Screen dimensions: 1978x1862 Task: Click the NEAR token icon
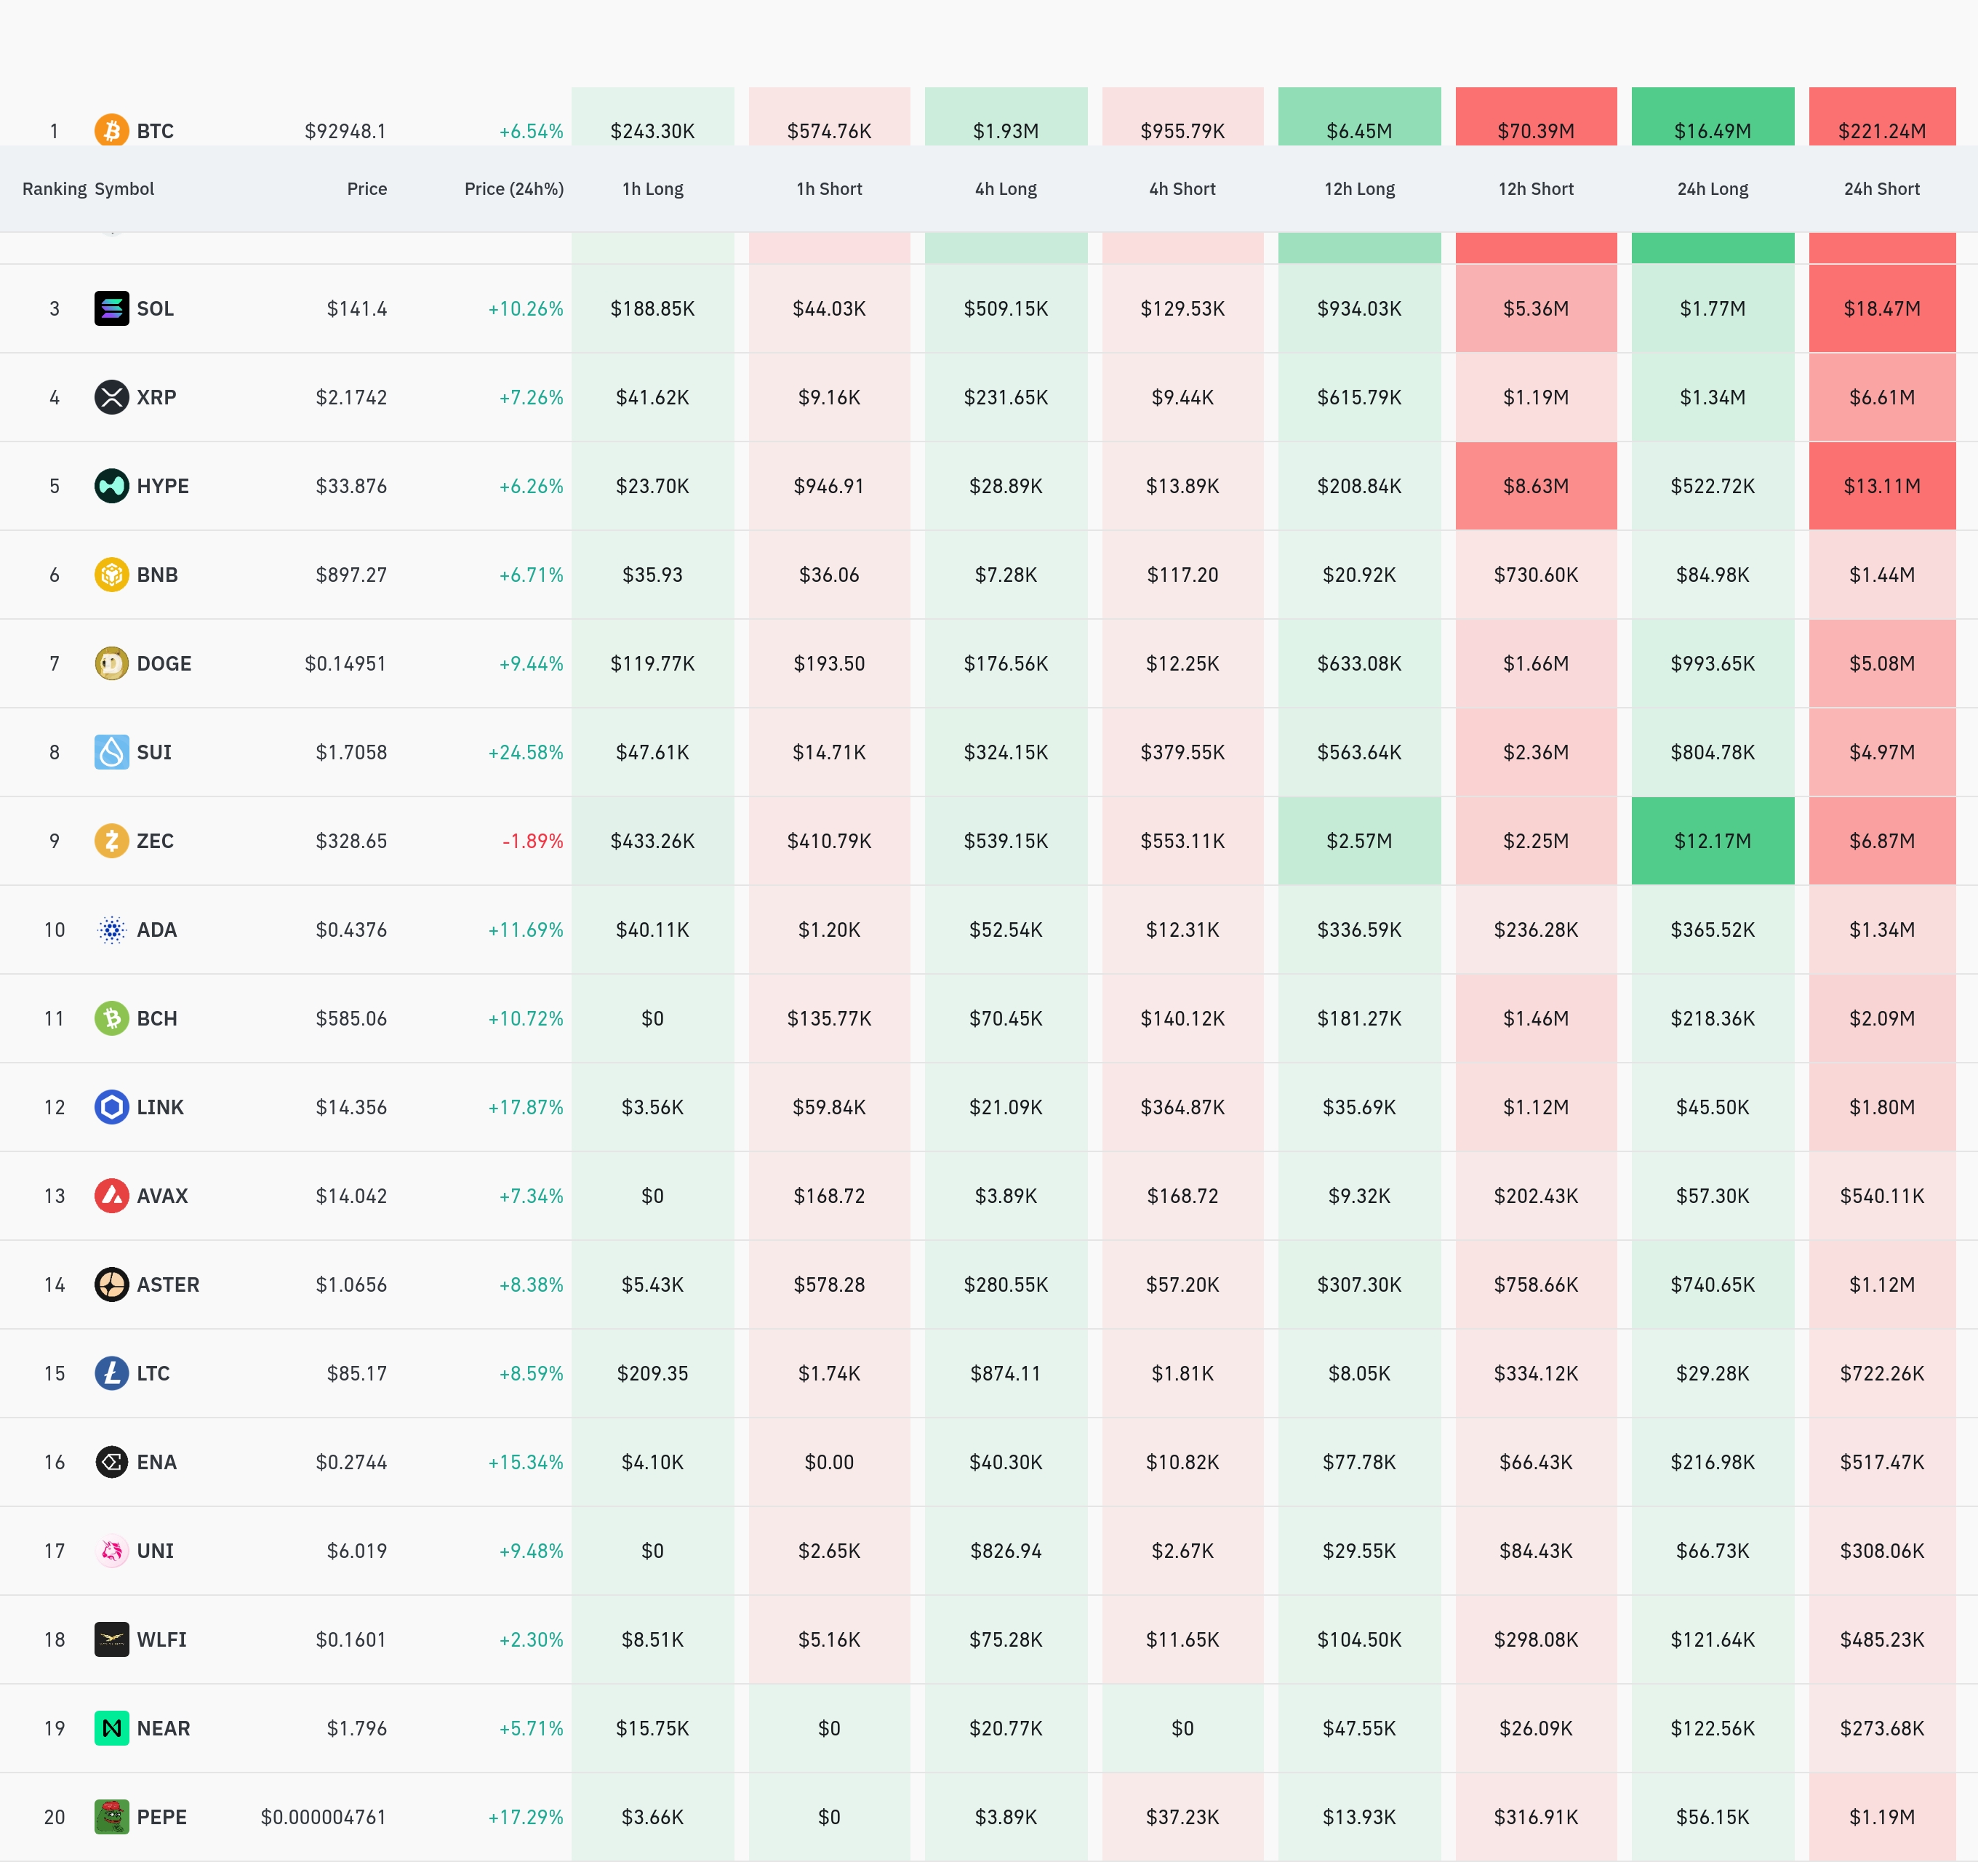click(x=111, y=1729)
